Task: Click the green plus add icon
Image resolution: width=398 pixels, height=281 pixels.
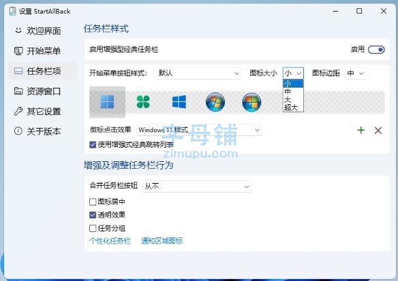Action: coord(361,130)
